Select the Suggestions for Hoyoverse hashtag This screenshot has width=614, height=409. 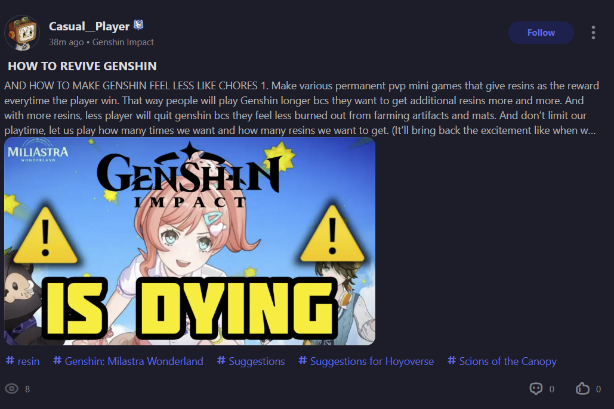tap(366, 361)
